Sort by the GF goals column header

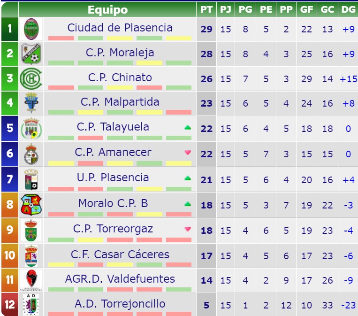click(306, 9)
